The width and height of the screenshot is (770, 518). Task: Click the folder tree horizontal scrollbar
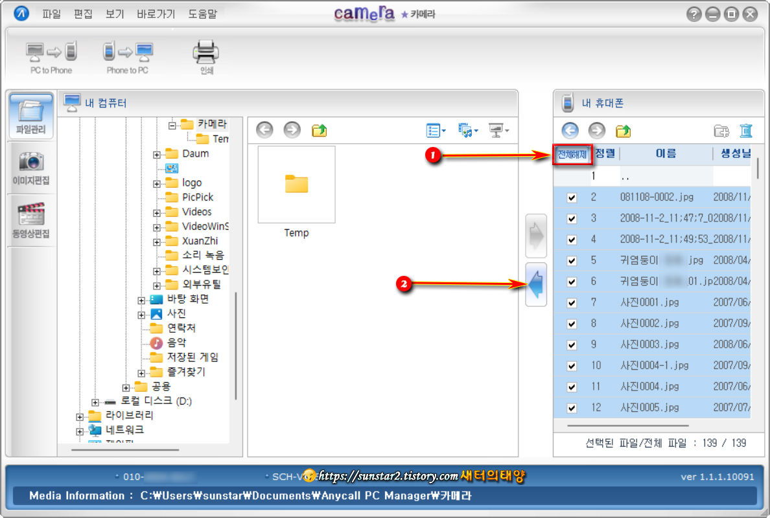[x=124, y=450]
